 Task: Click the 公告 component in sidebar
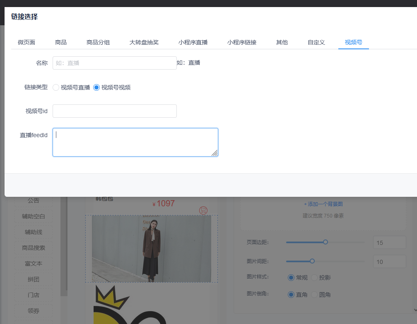coord(34,201)
